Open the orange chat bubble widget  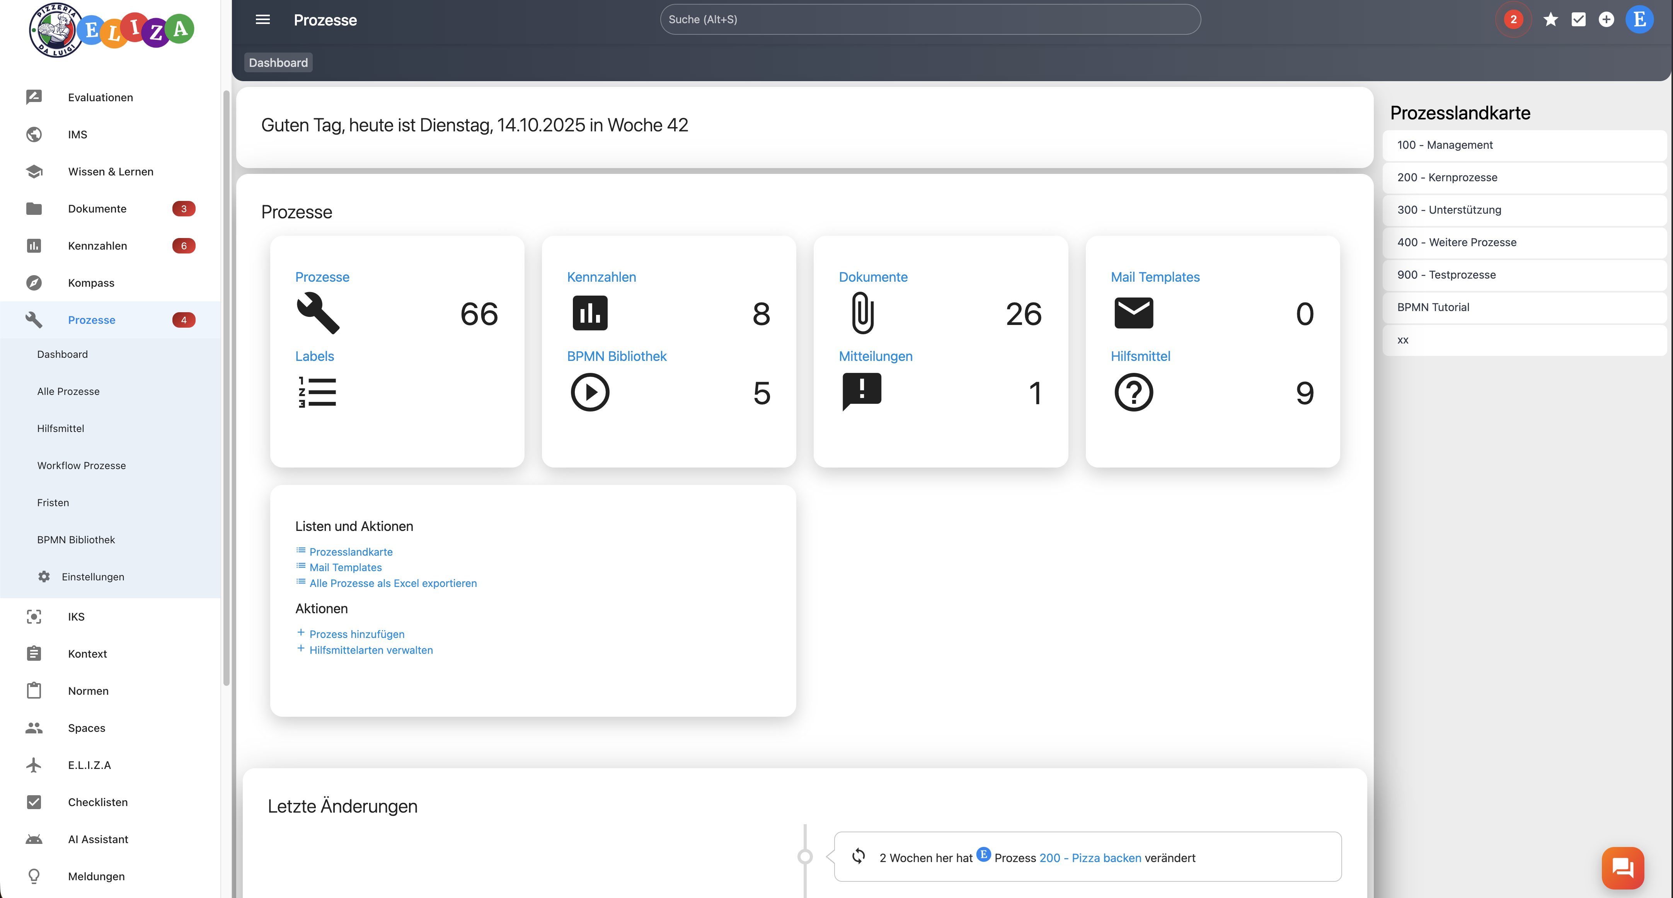tap(1622, 867)
